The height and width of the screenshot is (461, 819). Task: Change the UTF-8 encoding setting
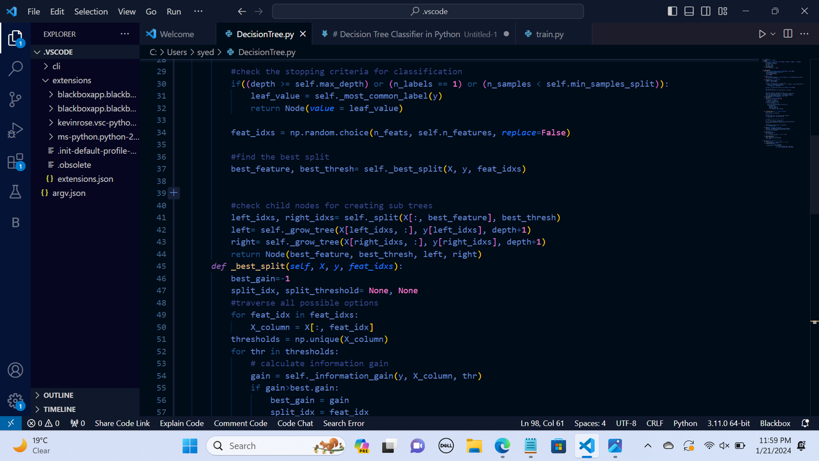pyautogui.click(x=626, y=423)
